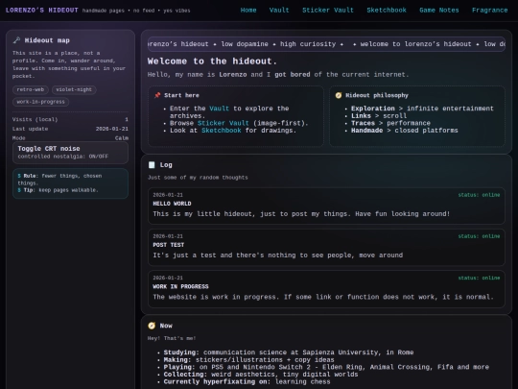Screen dimensions: 518x389
Task: Click the scrolling welcome marquee banner
Action: (326, 44)
